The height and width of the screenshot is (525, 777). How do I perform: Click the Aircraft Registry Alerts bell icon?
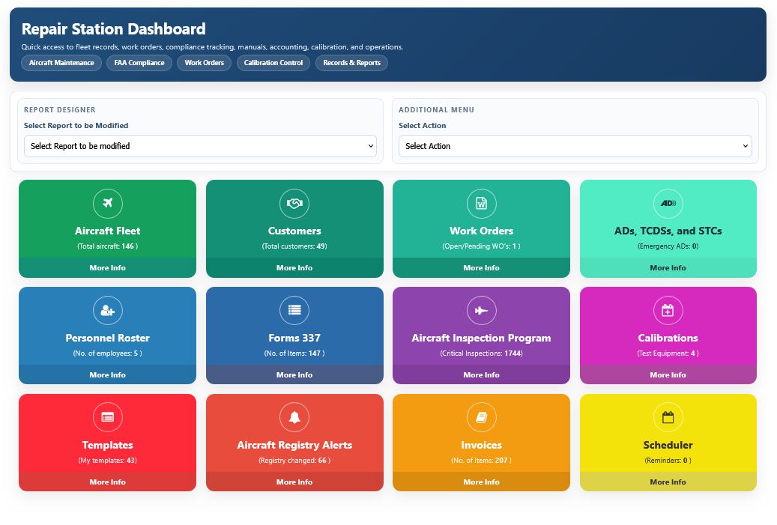click(x=294, y=417)
